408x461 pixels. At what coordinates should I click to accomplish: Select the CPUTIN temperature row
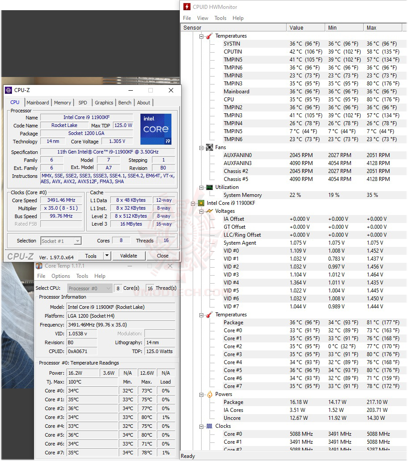pos(315,52)
